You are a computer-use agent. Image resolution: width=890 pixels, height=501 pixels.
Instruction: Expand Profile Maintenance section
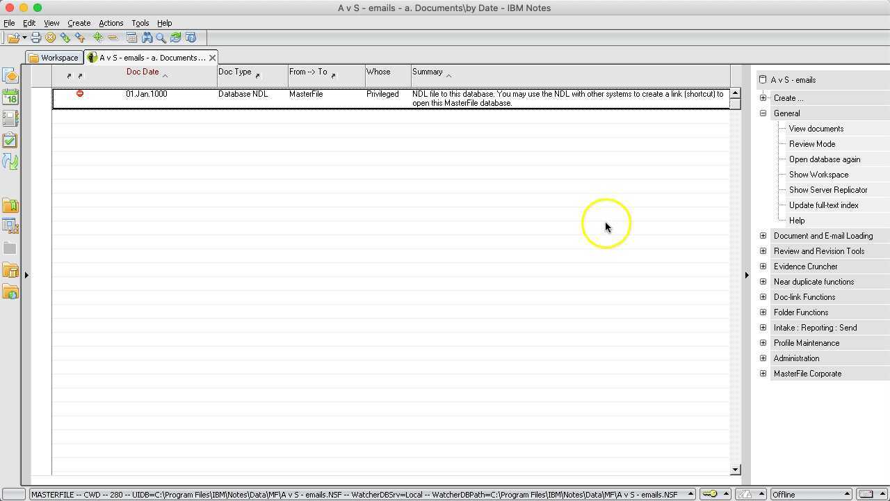click(763, 343)
